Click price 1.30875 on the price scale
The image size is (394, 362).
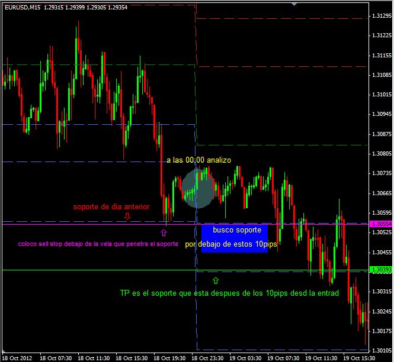pyautogui.click(x=382, y=134)
